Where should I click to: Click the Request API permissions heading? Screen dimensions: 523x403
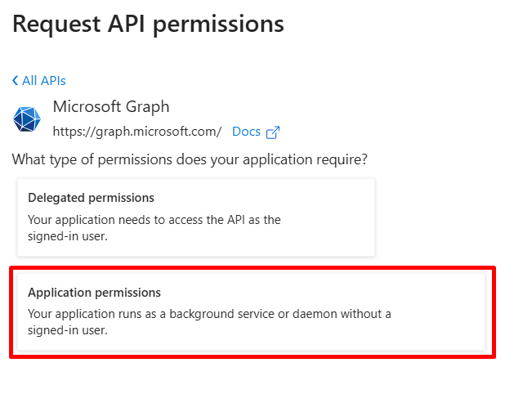[x=148, y=24]
